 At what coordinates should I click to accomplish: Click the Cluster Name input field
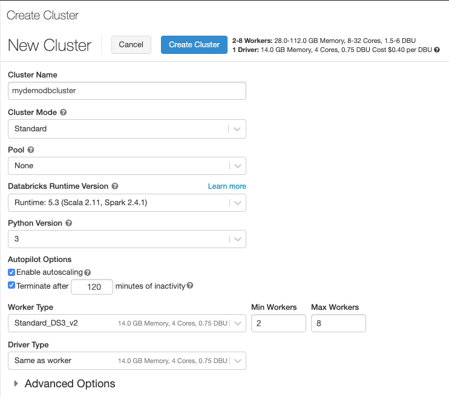(x=127, y=91)
